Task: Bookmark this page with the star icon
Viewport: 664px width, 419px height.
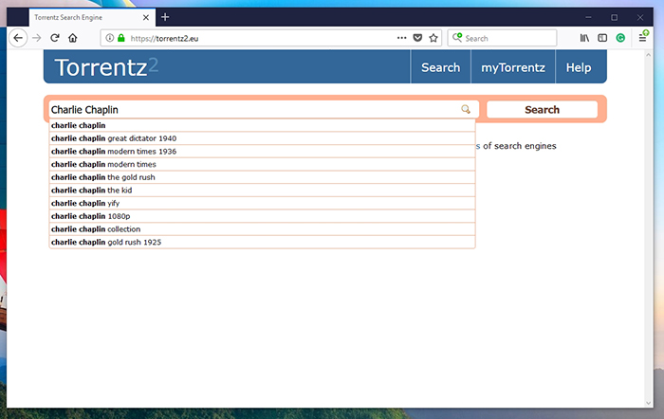Action: (x=433, y=38)
